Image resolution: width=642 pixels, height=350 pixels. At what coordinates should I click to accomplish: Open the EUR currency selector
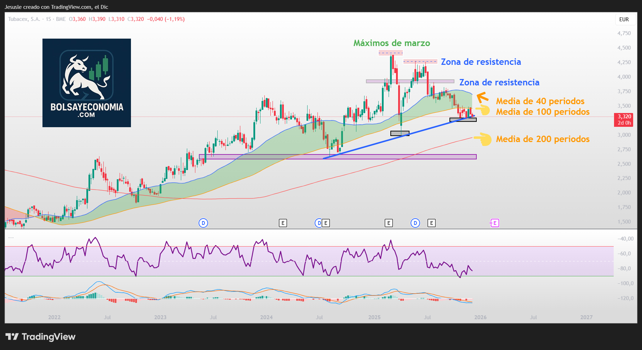click(624, 19)
